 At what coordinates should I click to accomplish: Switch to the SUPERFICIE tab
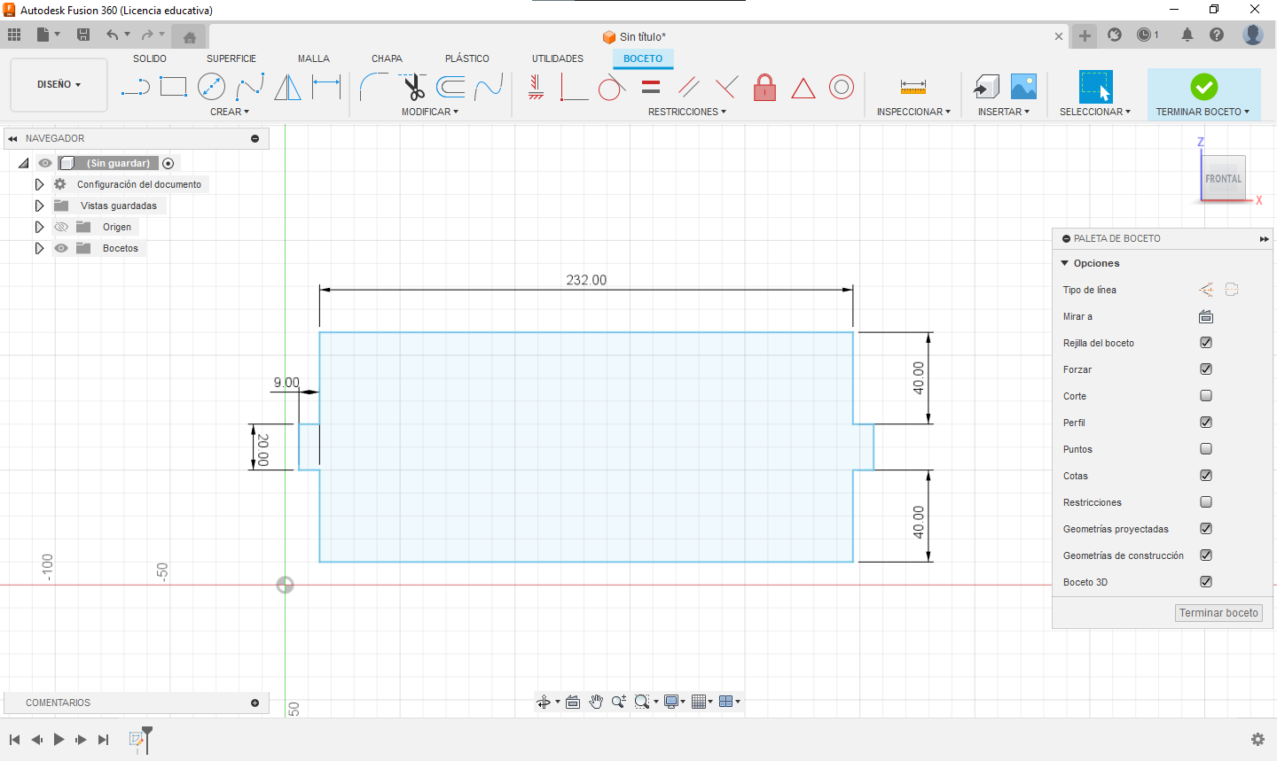coord(231,58)
